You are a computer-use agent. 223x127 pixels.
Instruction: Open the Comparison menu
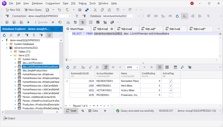coord(53,3)
